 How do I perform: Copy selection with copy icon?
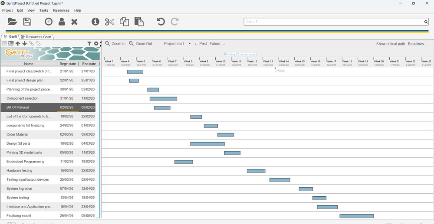[x=124, y=22]
